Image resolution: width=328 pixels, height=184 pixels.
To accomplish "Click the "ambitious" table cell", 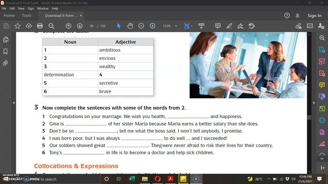I will [126, 50].
